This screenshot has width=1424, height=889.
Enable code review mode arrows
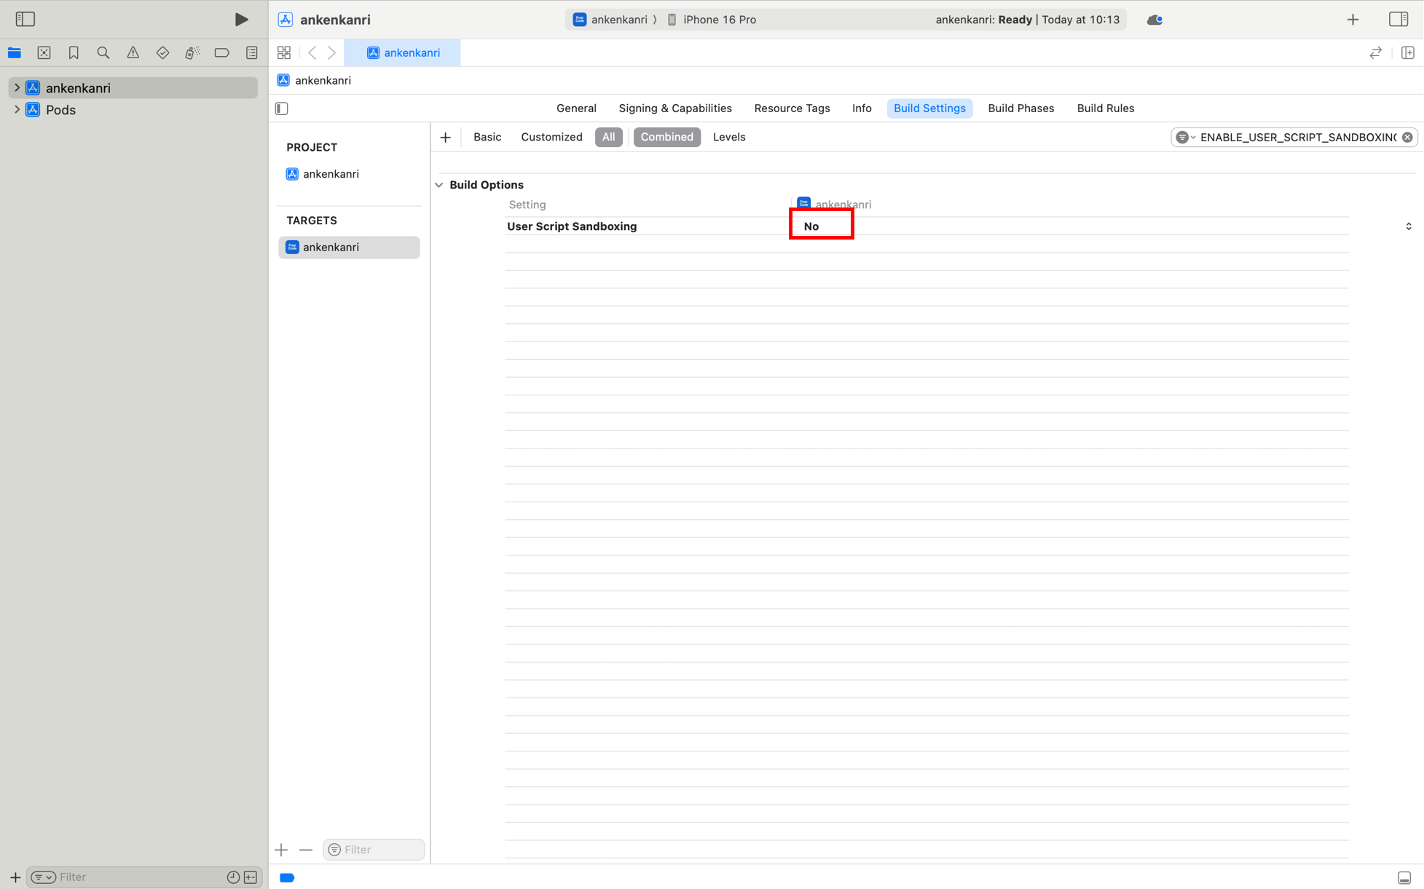pos(1375,52)
